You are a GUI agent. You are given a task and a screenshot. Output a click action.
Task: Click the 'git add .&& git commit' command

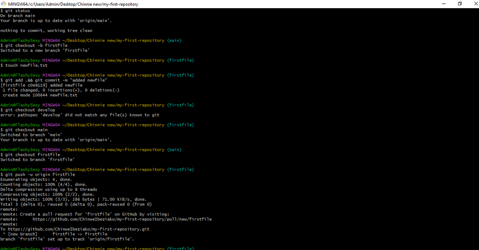[x=54, y=80]
